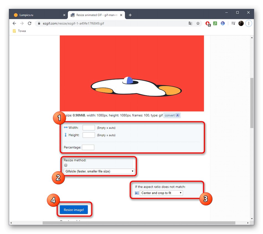263x234 pixels.
Task: Click the gear icon under Resize method
Action: (66, 165)
